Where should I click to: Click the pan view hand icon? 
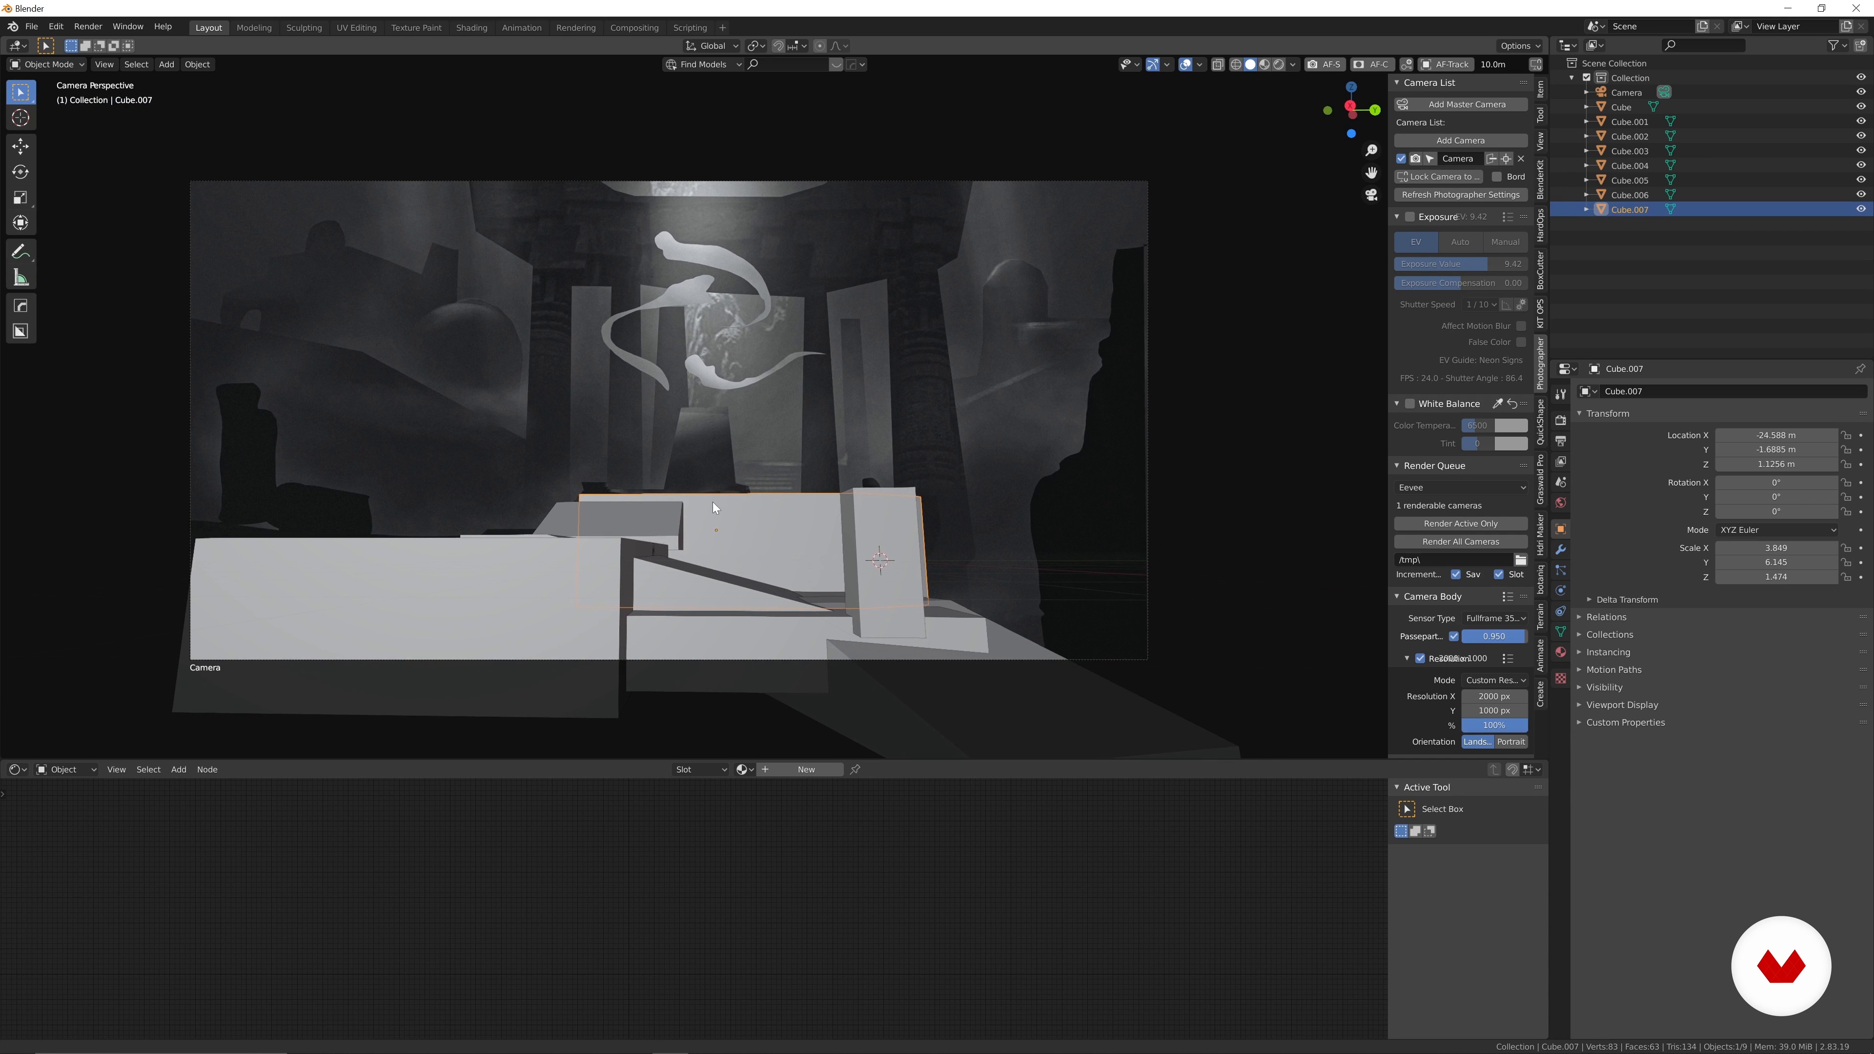[1371, 172]
